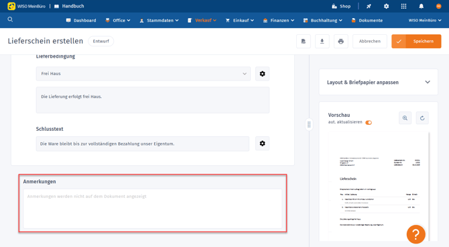Click the Entwurf status badge

click(x=101, y=41)
